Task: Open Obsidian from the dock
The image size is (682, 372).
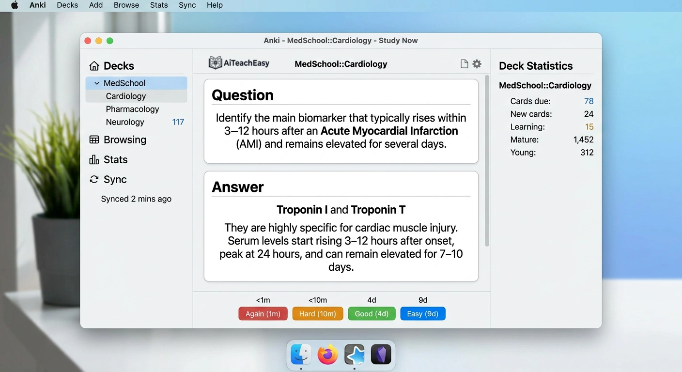Action: (381, 355)
